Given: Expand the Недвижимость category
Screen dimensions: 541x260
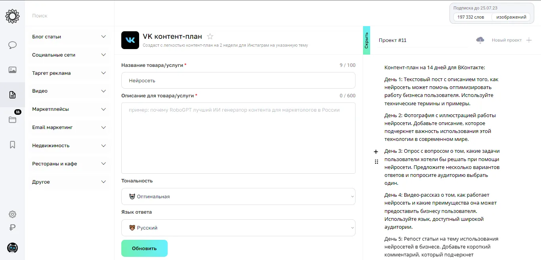Looking at the screenshot, I should (69, 146).
